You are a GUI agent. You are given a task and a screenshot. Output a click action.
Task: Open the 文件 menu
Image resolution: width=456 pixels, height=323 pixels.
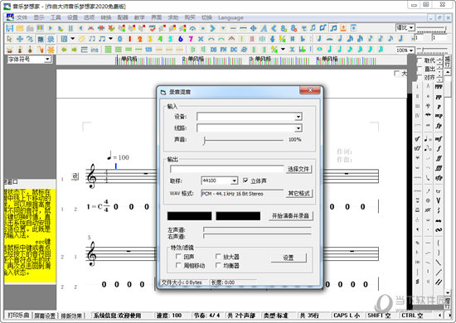22,17
